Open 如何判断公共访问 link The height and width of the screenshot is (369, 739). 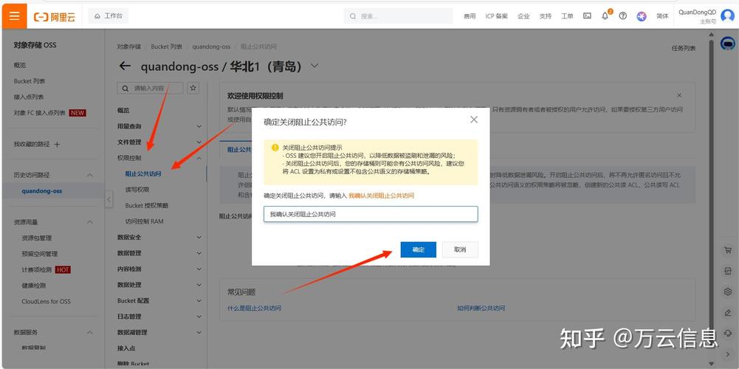click(481, 308)
